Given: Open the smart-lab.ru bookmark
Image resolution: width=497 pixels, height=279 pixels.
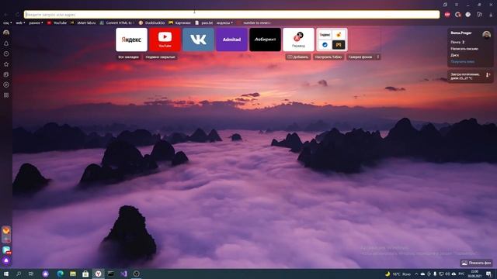Looking at the screenshot, I should pos(83,22).
